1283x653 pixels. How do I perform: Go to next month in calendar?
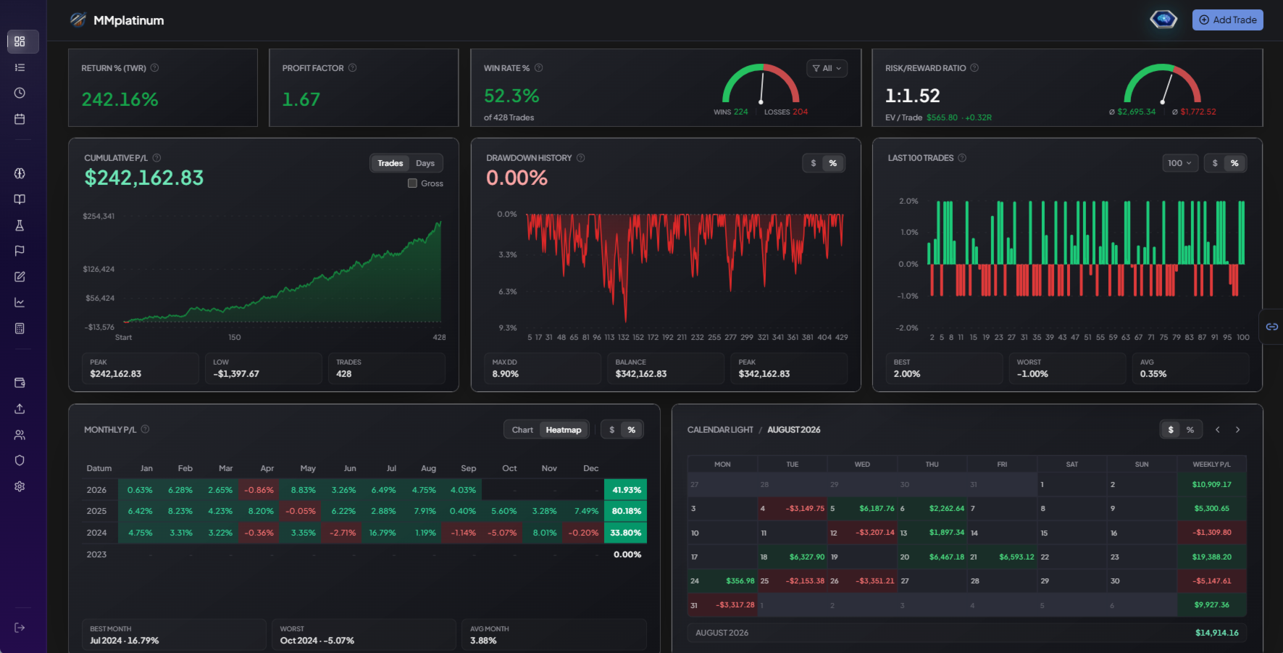[x=1237, y=430]
